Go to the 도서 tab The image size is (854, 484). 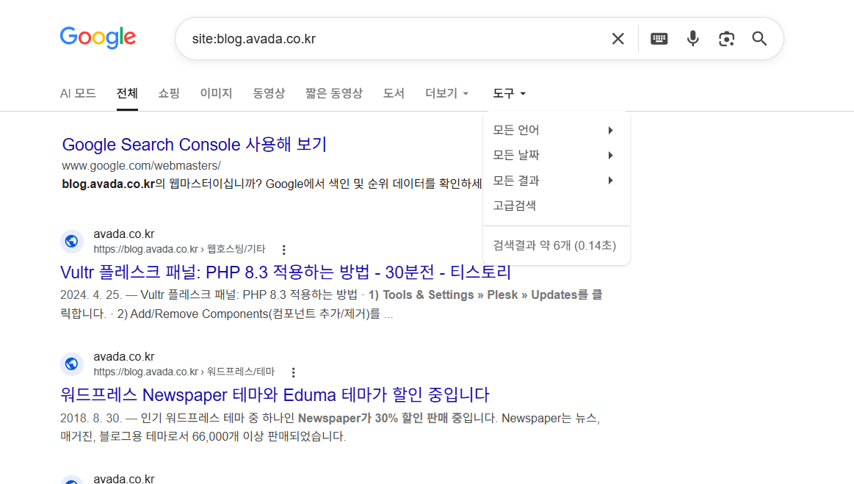coord(394,93)
